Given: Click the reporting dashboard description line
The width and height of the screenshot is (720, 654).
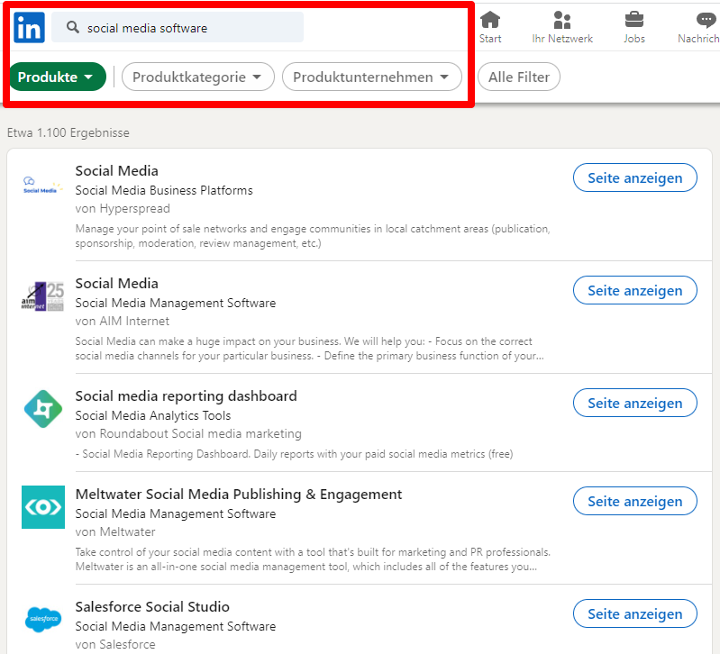Looking at the screenshot, I should (x=294, y=454).
